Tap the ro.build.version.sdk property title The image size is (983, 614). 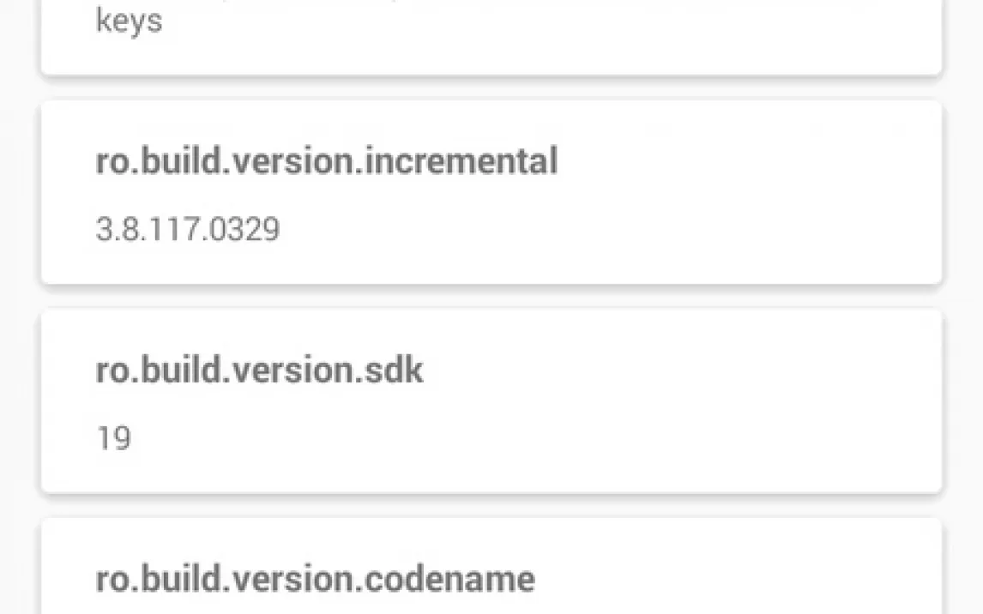coord(259,370)
